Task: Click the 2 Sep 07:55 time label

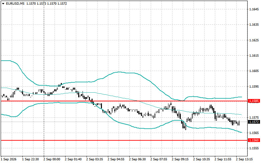Action: click(159, 159)
